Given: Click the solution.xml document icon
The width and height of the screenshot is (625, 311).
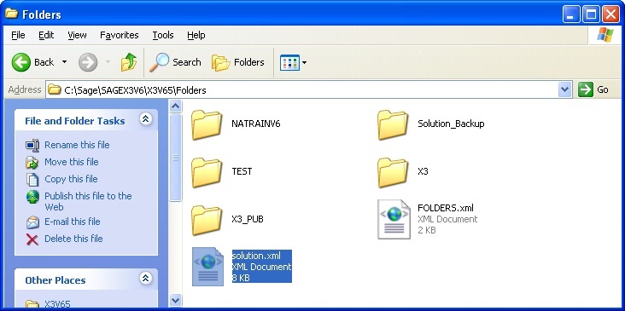Looking at the screenshot, I should pyautogui.click(x=207, y=267).
